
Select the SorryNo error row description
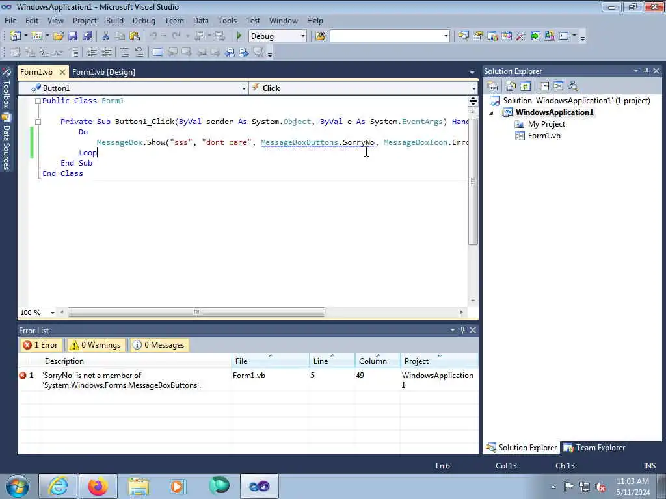[122, 380]
